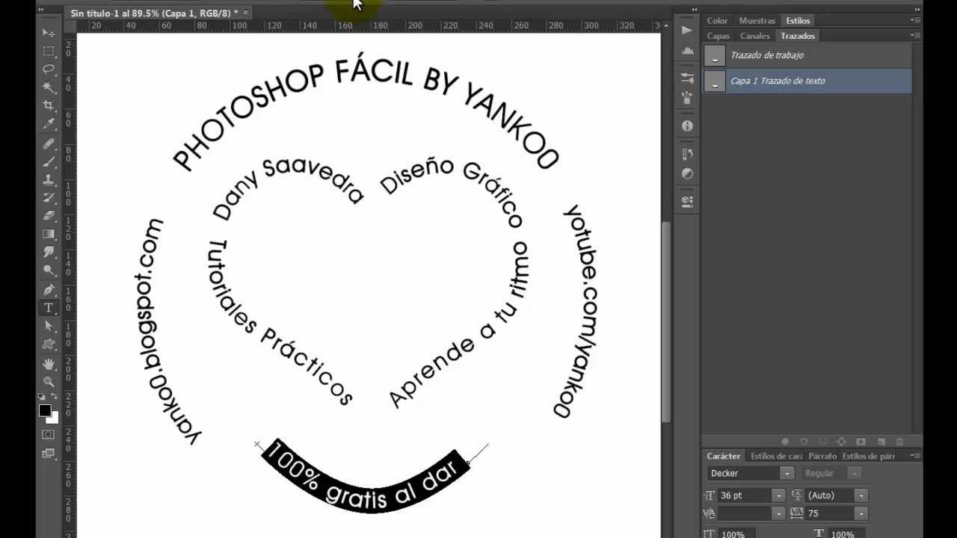
Task: Select the Trazado de trabajo path
Action: point(807,55)
